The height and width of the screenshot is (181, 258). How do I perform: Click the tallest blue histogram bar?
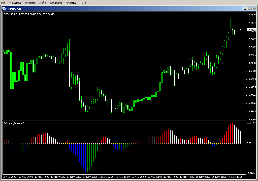85,158
